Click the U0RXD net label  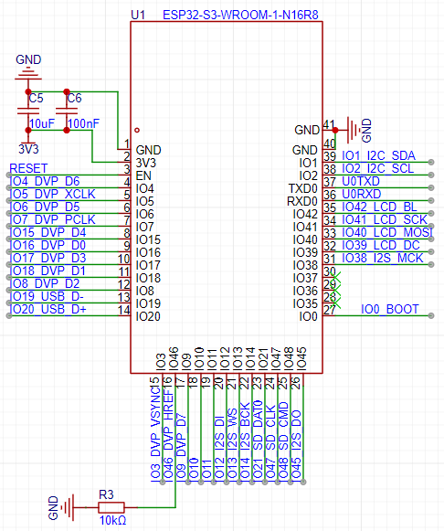(x=362, y=194)
